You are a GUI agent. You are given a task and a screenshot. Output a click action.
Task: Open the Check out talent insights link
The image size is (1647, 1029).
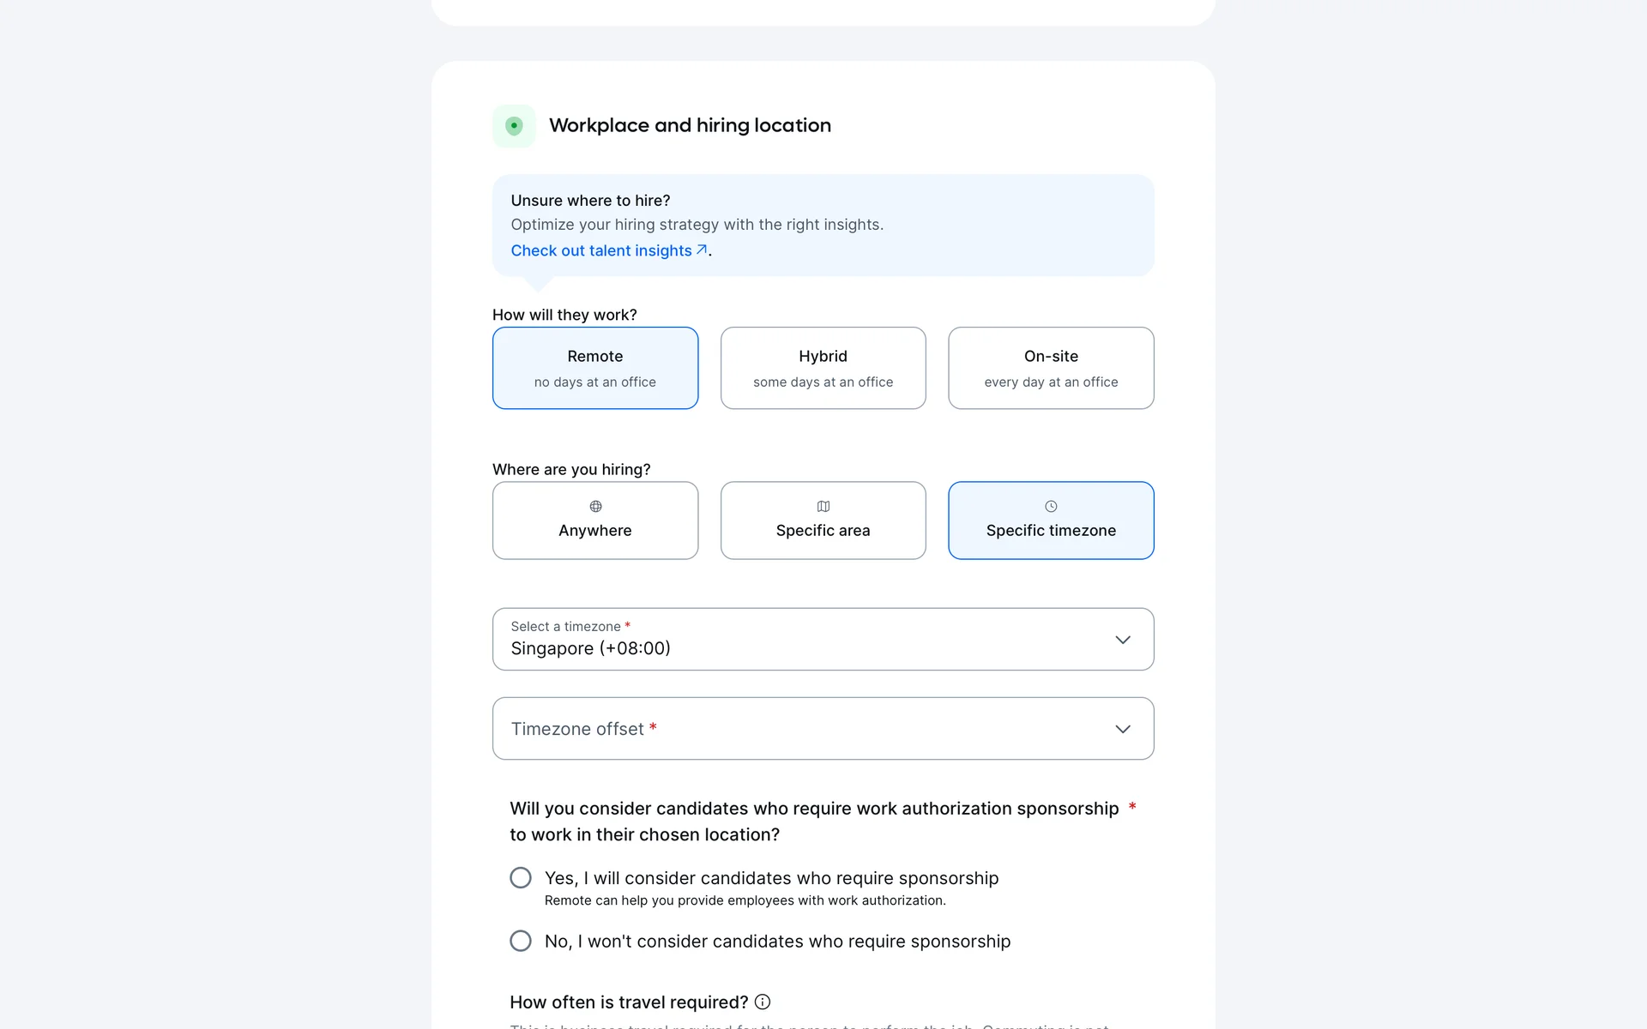point(601,250)
